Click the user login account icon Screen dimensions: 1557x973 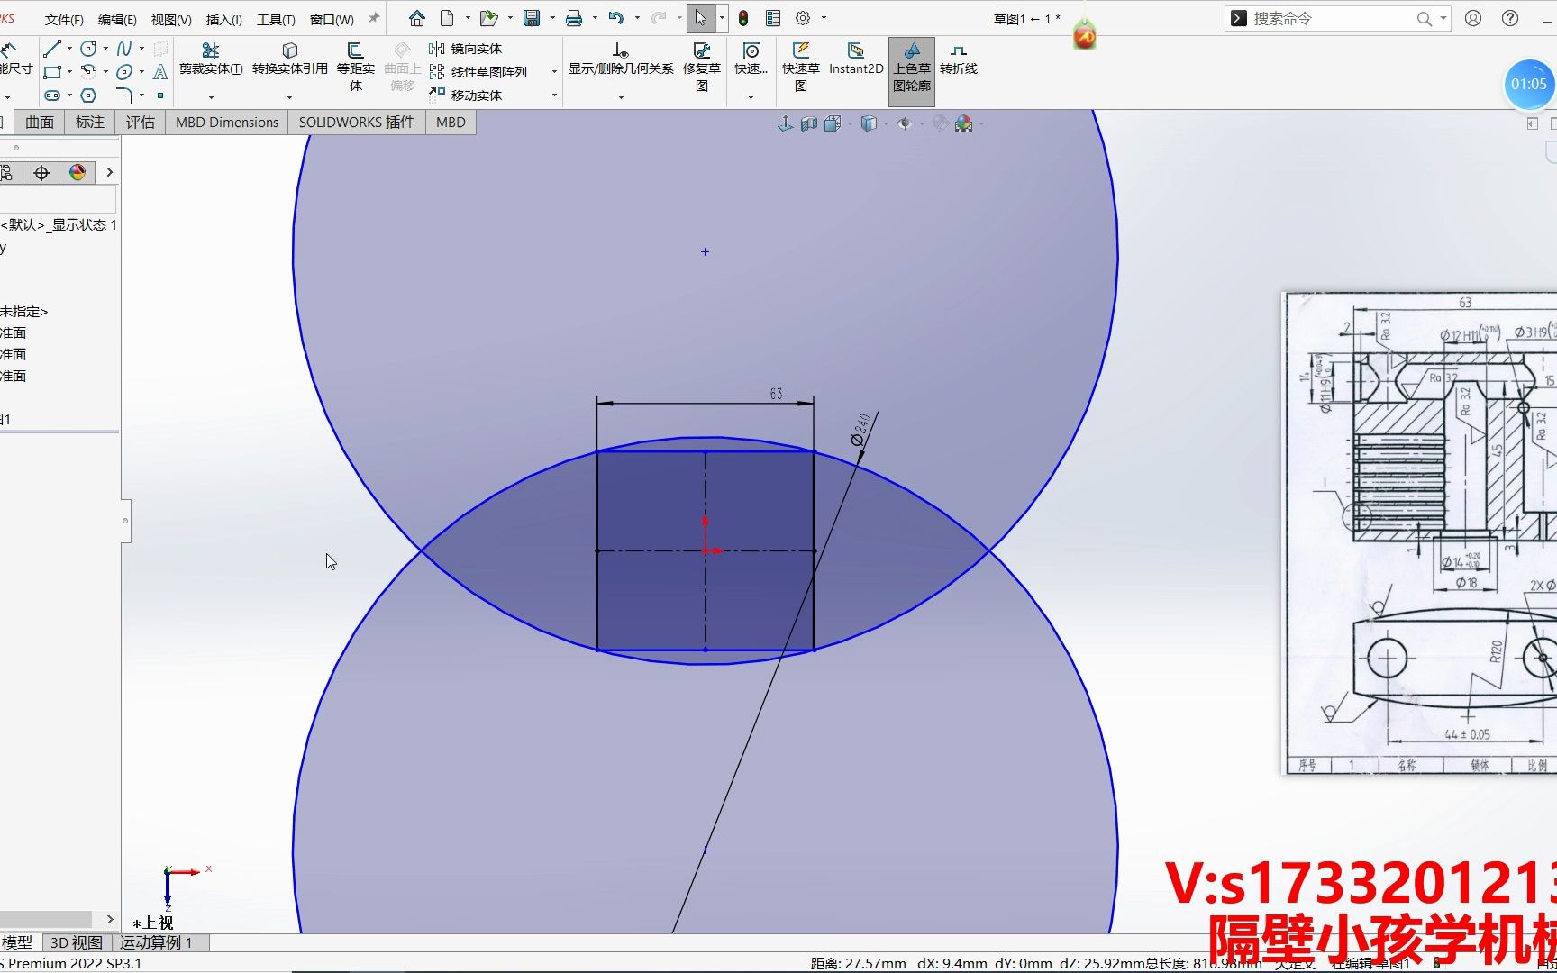pos(1473,18)
